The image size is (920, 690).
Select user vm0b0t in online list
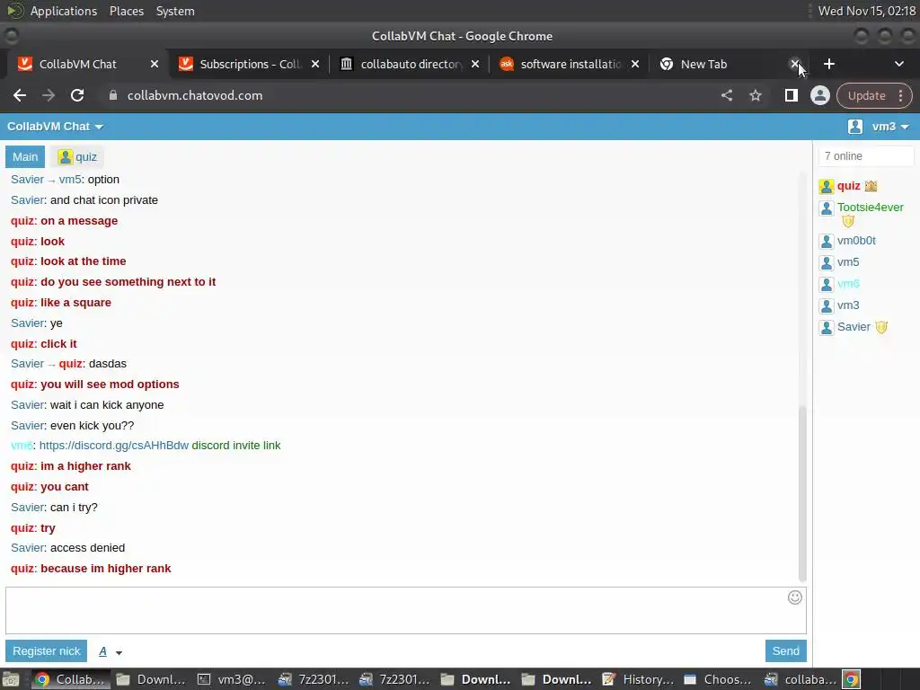[x=856, y=241]
